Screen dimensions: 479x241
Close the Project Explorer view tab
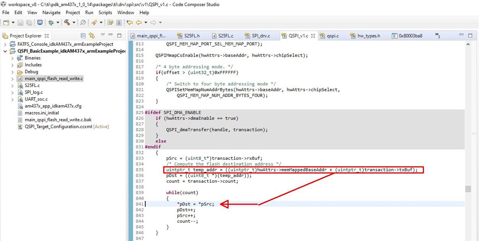(46, 36)
